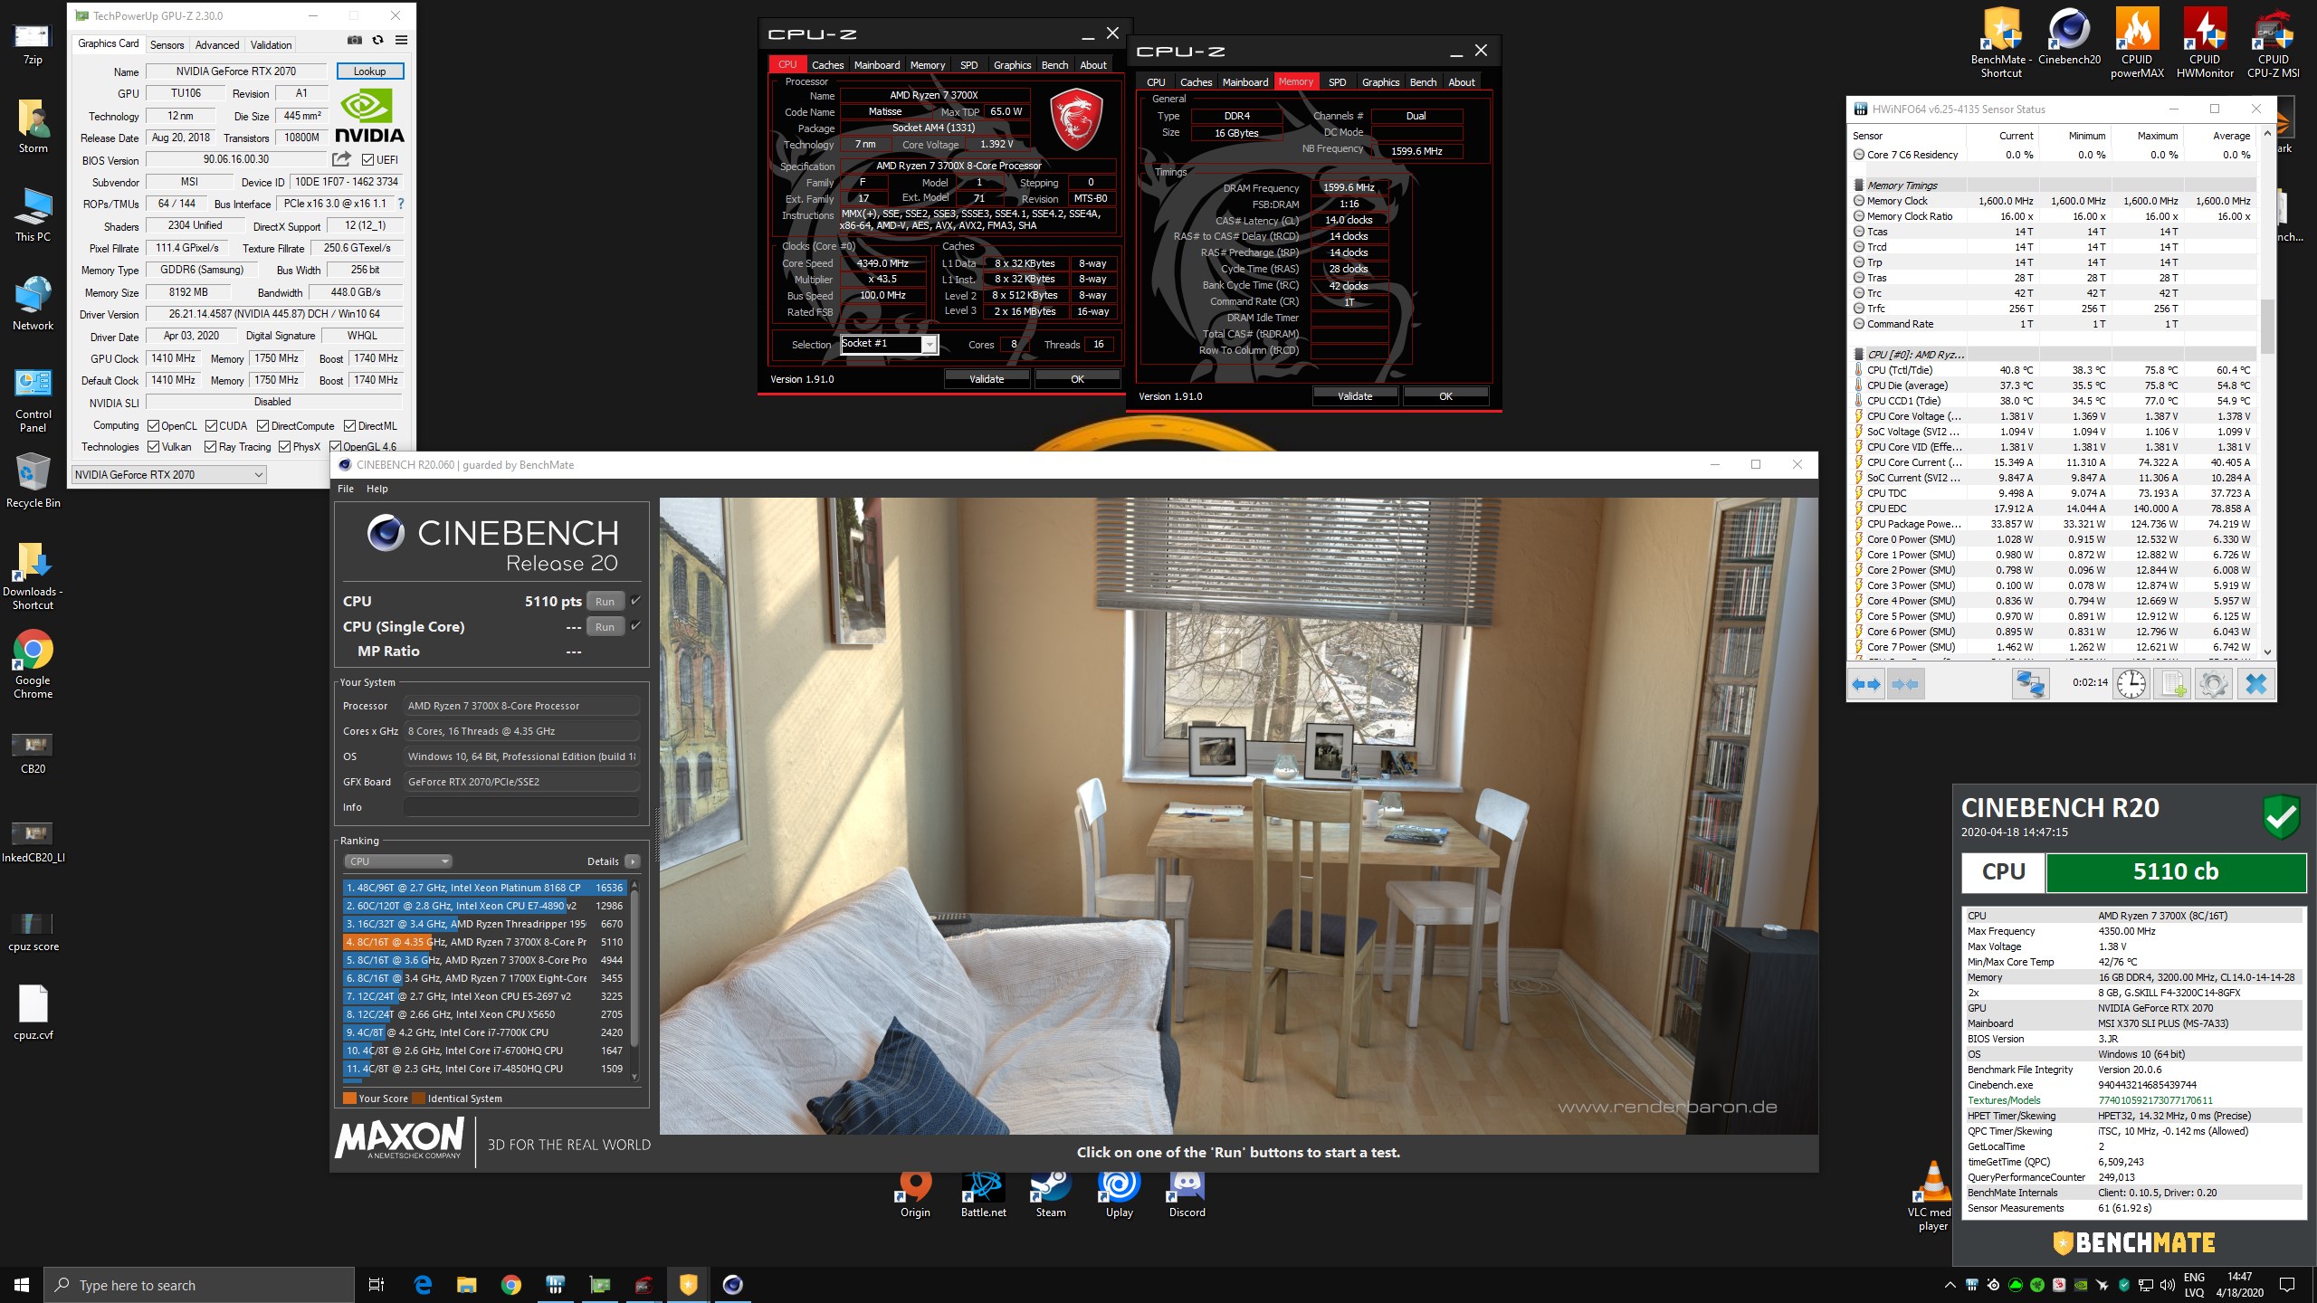Screen dimensions: 2317x1303
Task: Click the Cinebench Info input field
Action: pos(521,807)
